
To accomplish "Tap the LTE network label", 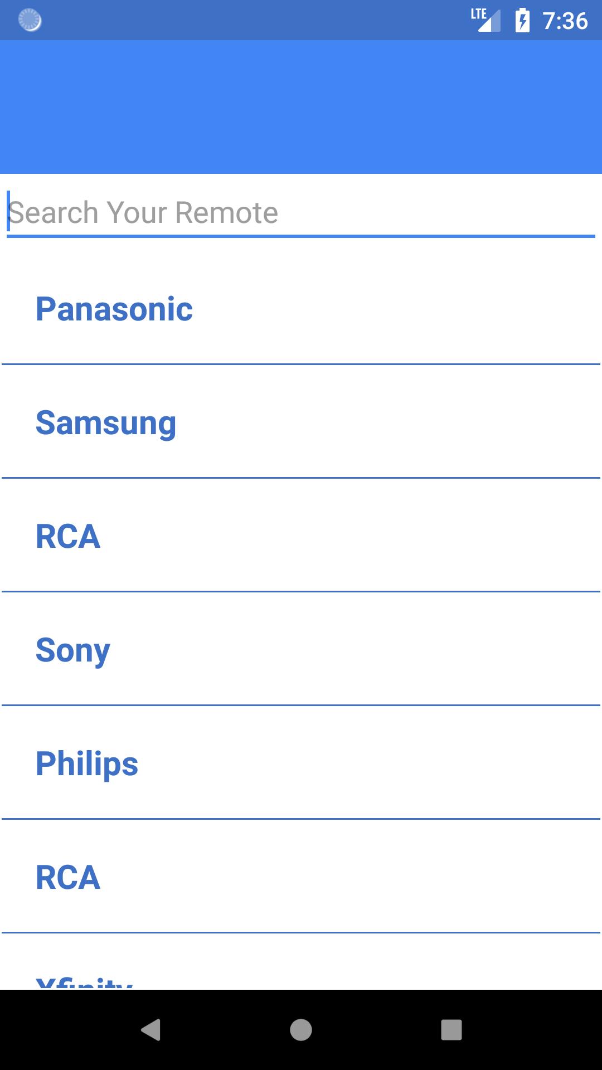I will (478, 14).
